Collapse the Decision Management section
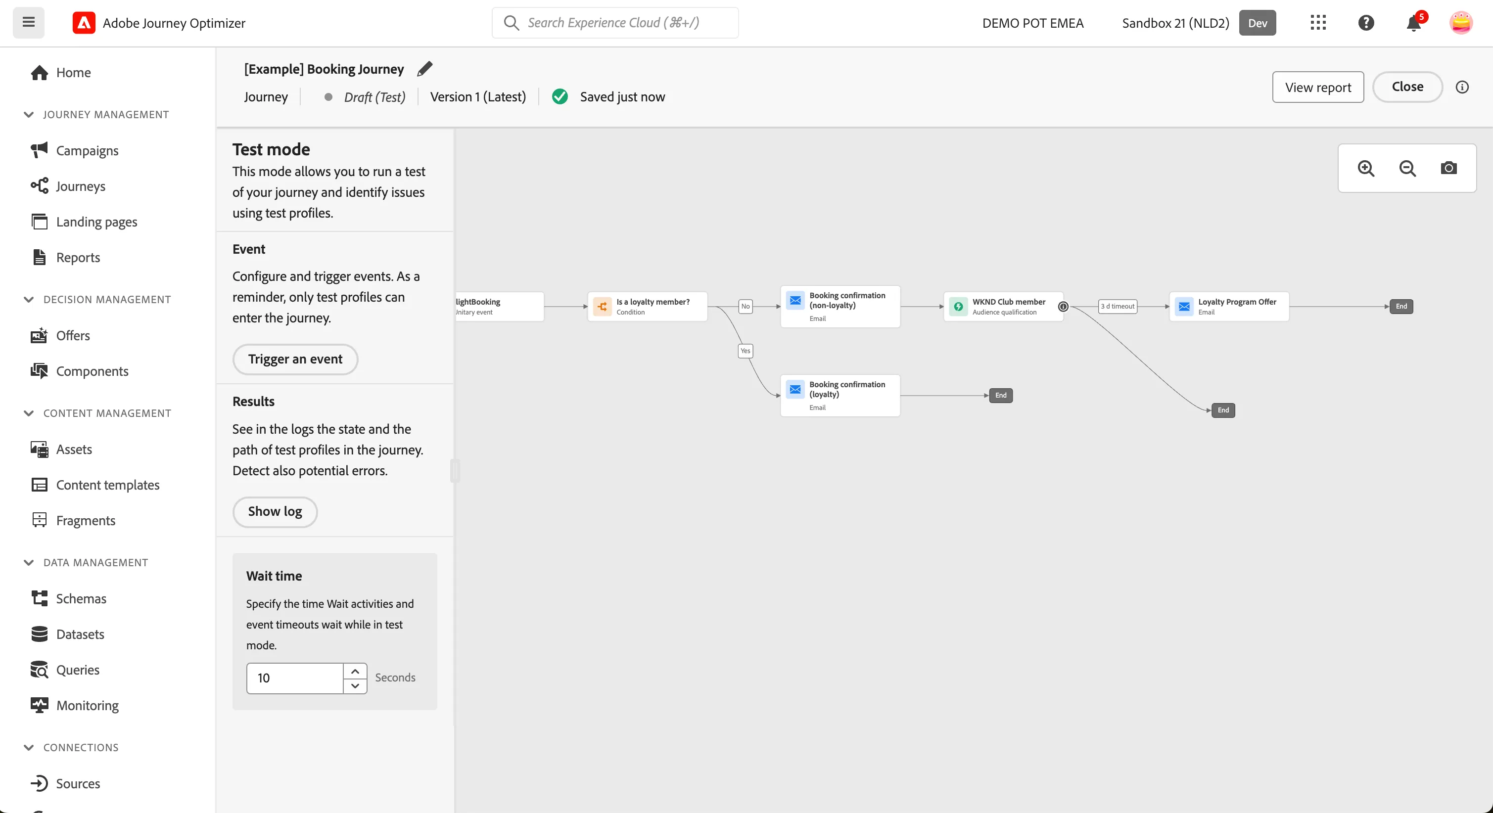Viewport: 1493px width, 813px height. tap(28, 299)
